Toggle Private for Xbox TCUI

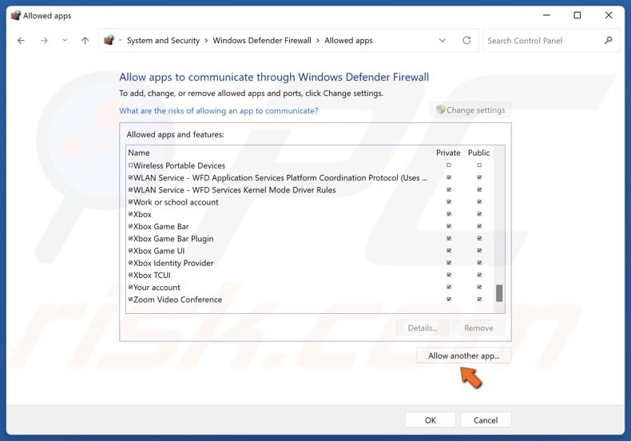[449, 275]
